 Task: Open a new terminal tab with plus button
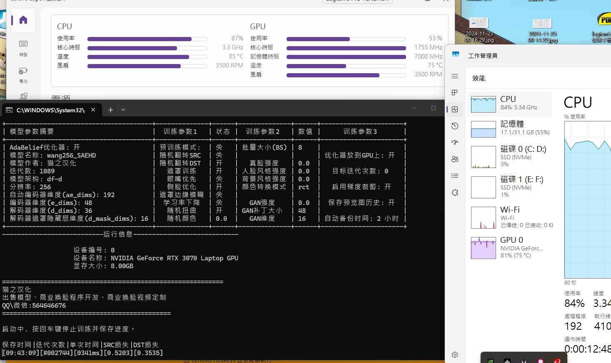110,110
